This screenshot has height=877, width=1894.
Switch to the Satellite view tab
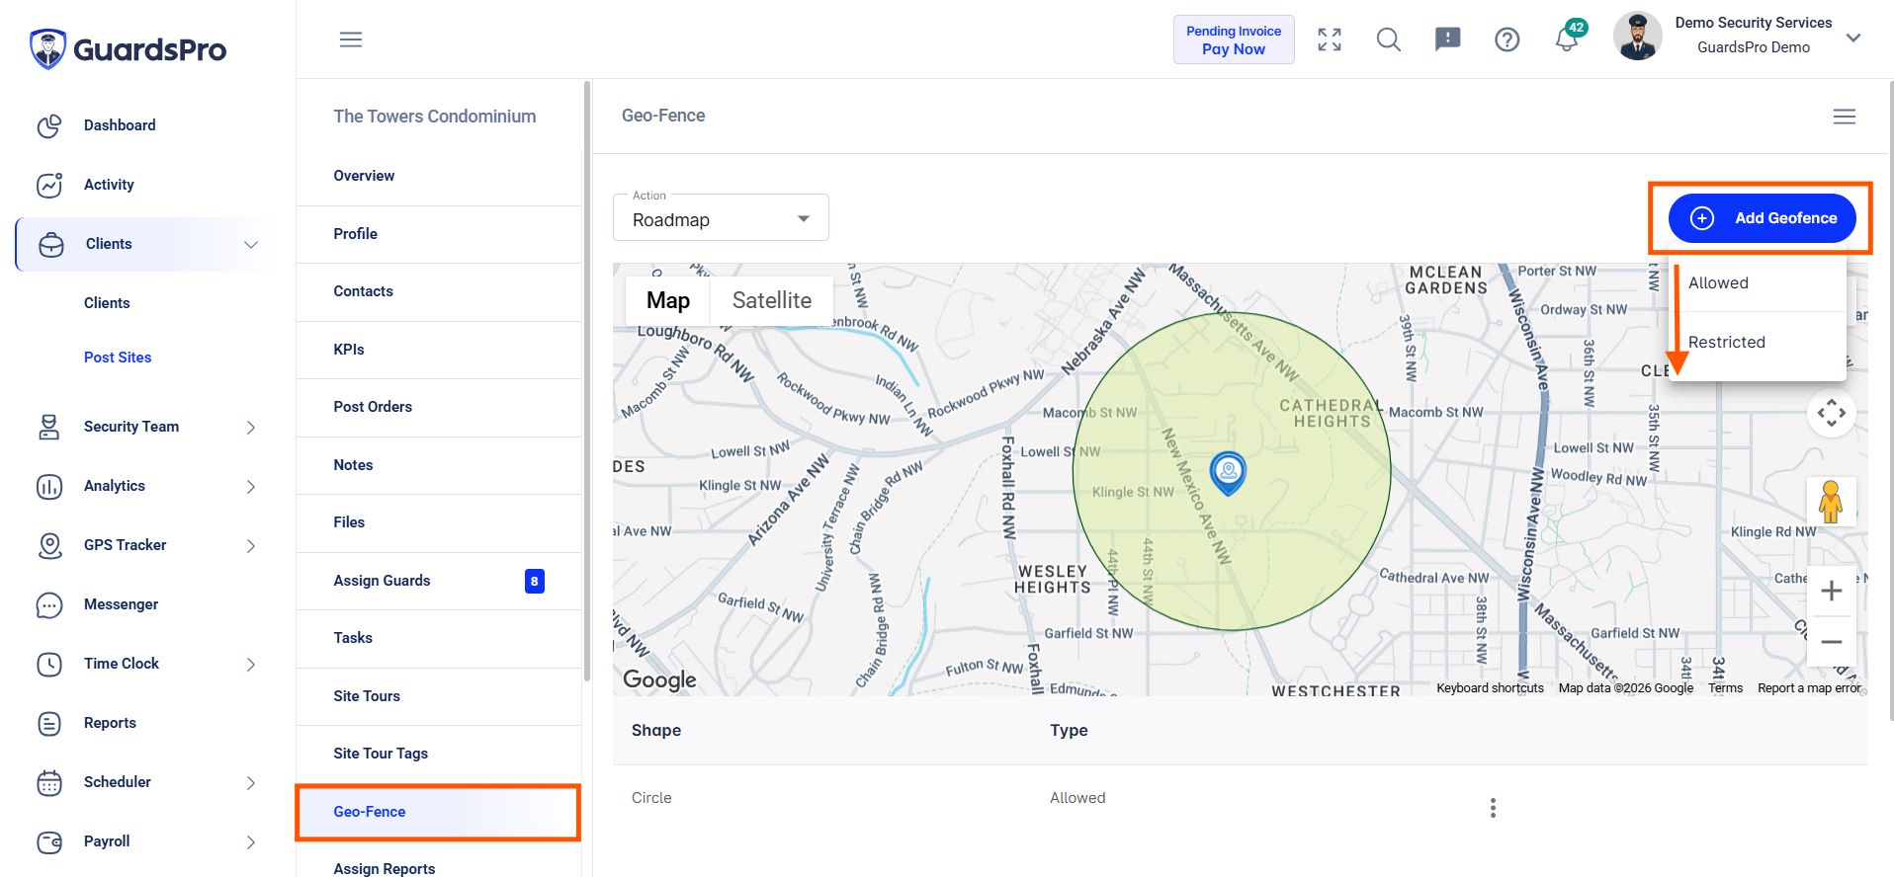772,300
